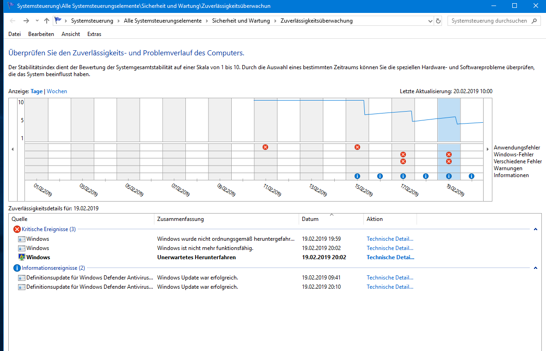The image size is (546, 351).
Task: Click the information icon for 20.02.2019
Action: tap(472, 176)
